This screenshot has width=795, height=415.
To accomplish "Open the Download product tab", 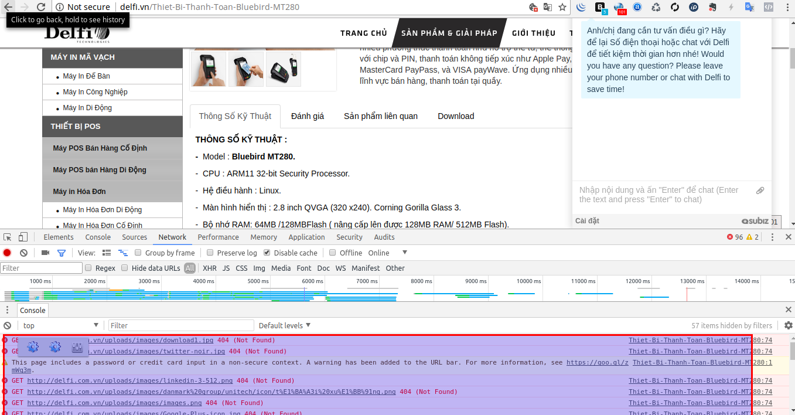I will coord(456,116).
